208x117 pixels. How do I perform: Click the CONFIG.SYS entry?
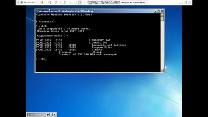99,43
